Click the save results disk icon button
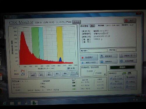The width and height of the screenshot is (146, 109). [108, 56]
